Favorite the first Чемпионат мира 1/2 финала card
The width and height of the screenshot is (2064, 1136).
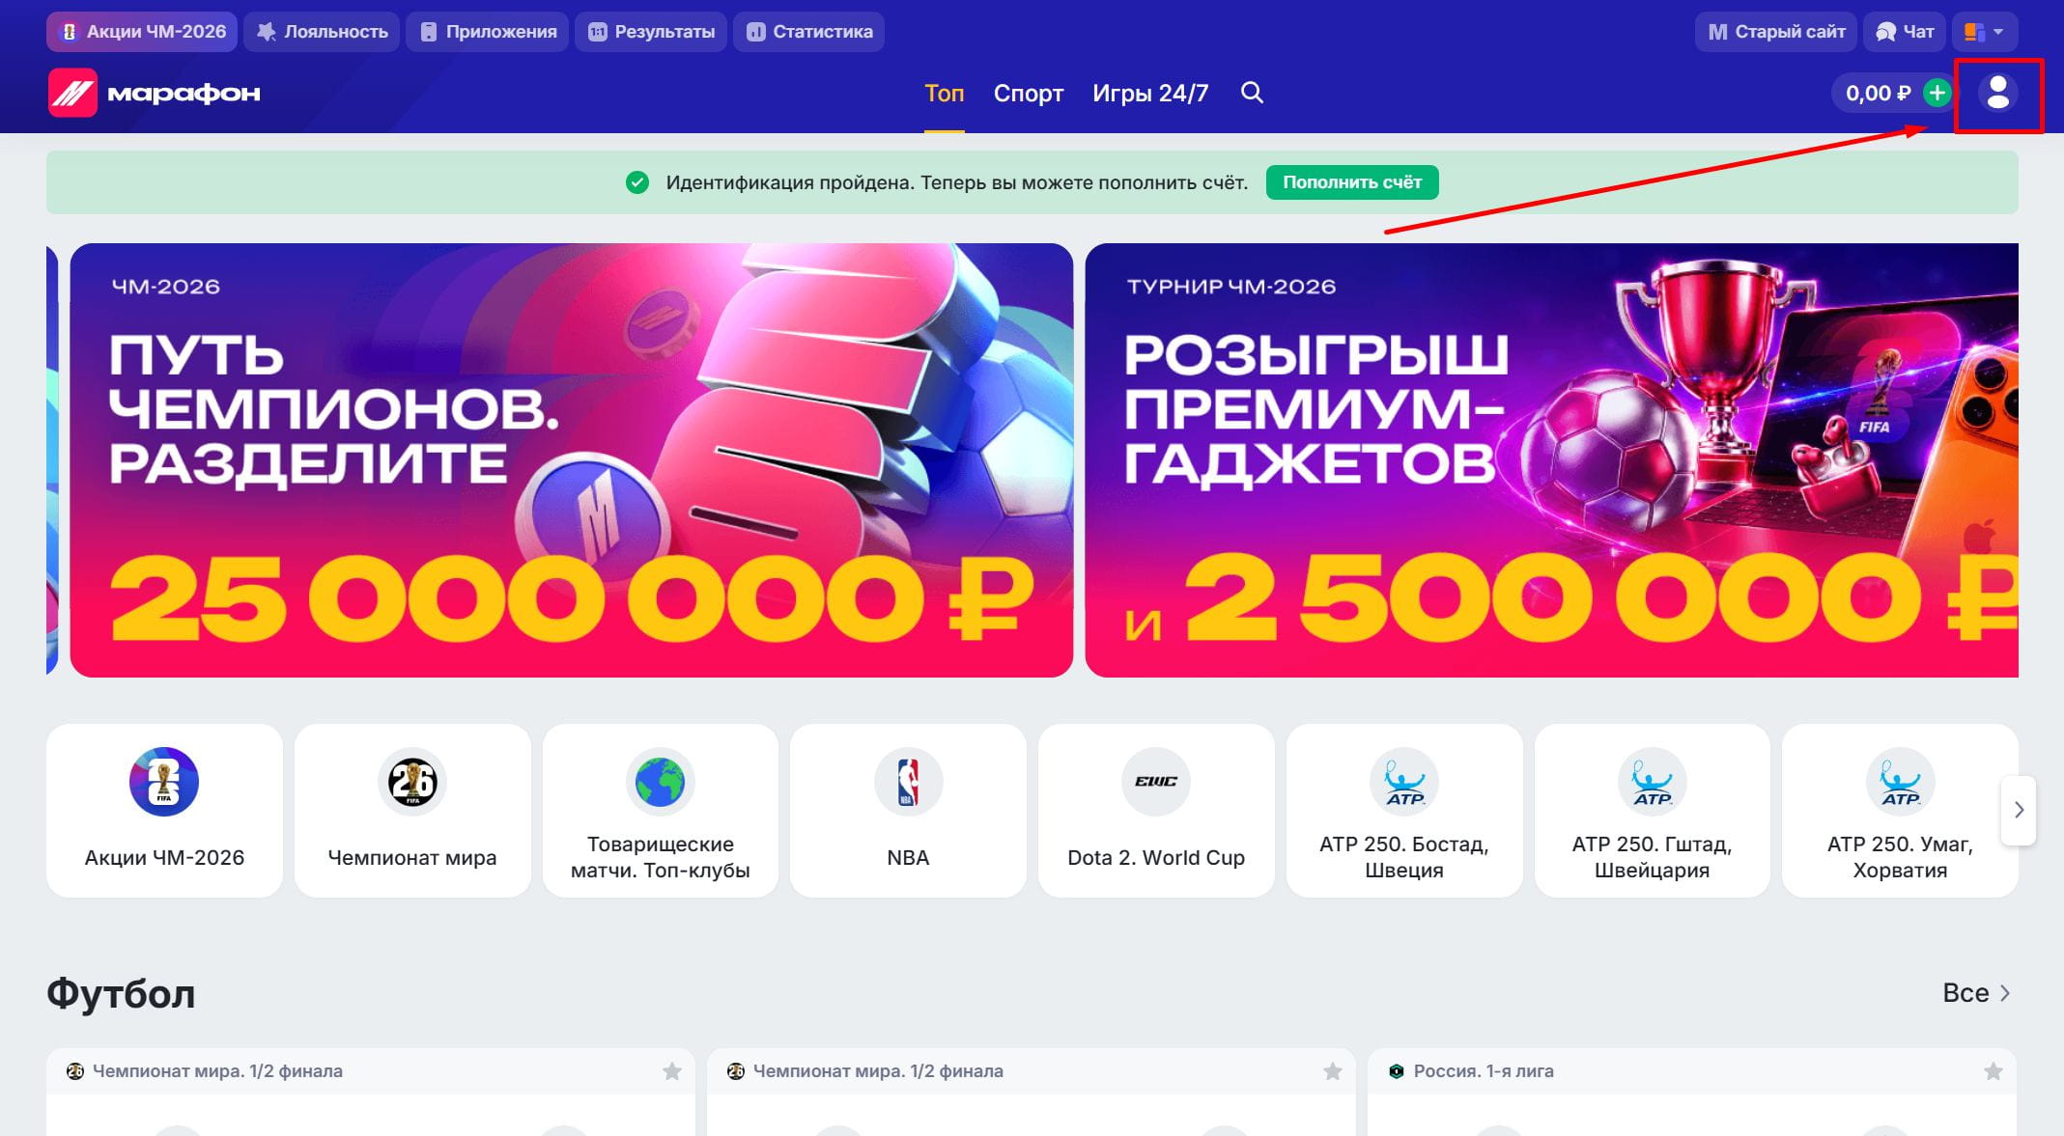(672, 1071)
